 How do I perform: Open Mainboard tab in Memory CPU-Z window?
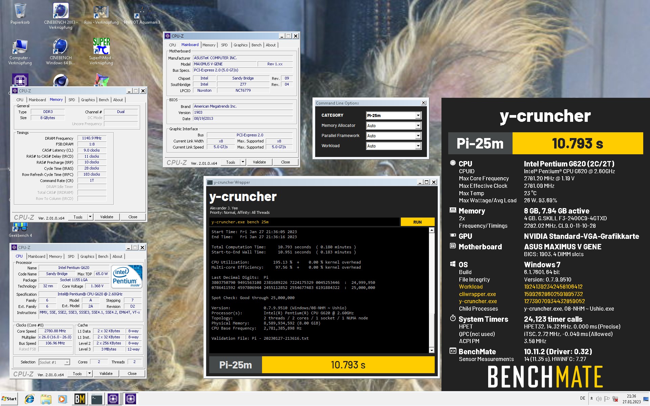coord(37,100)
